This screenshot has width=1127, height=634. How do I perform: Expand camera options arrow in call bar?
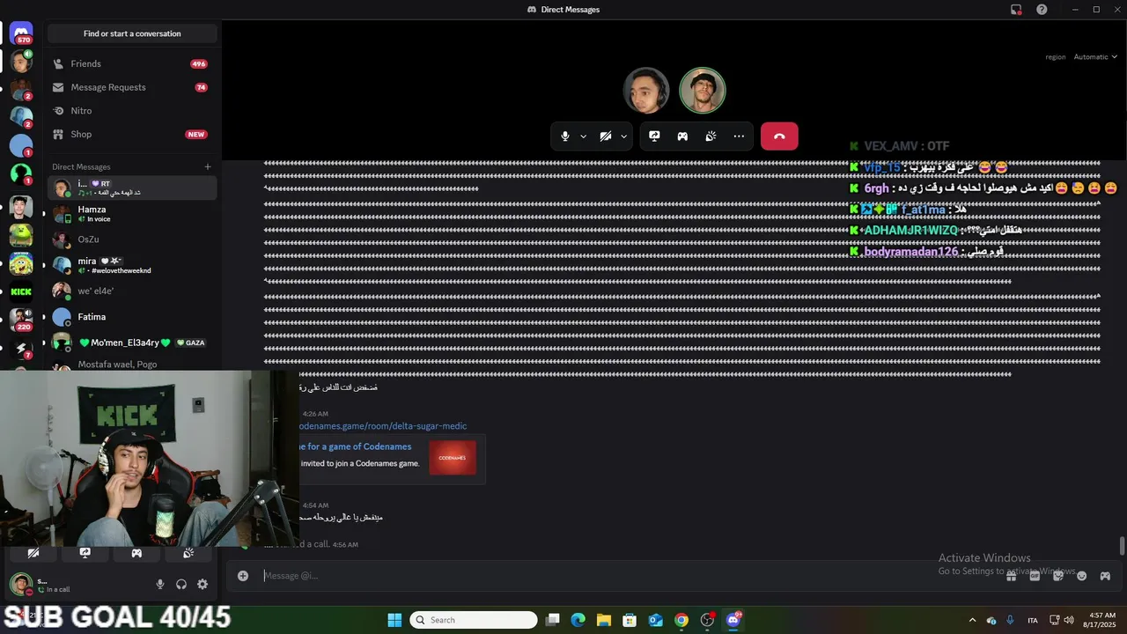pos(623,136)
